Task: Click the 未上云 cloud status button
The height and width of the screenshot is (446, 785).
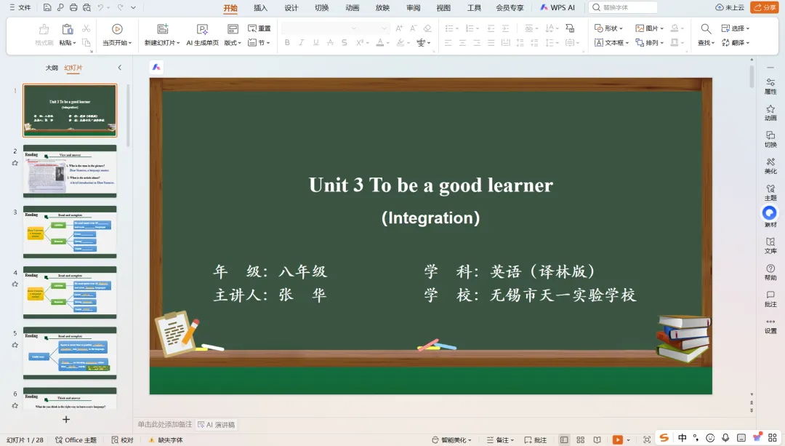Action: [730, 7]
